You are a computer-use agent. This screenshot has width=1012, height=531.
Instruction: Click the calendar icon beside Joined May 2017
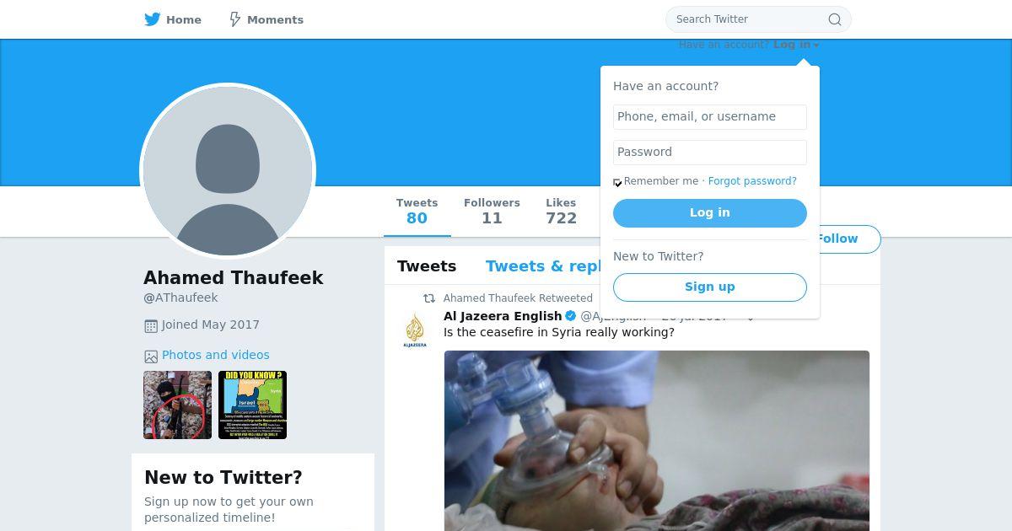(151, 325)
